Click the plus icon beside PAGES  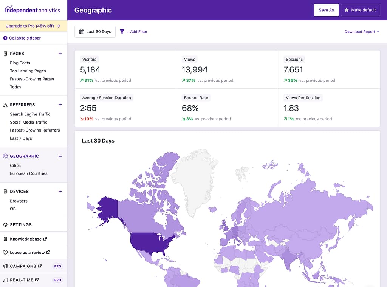pos(60,54)
